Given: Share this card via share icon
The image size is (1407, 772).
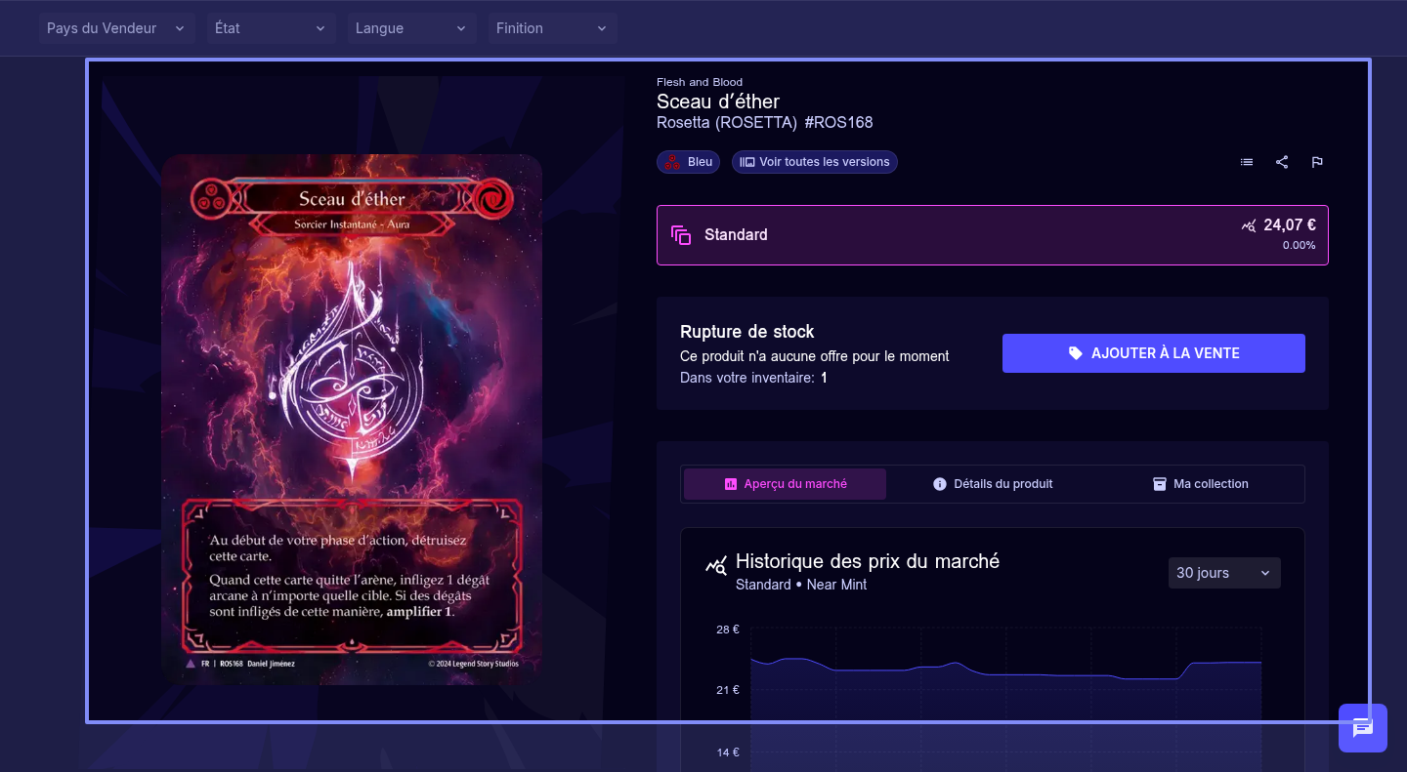Looking at the screenshot, I should pyautogui.click(x=1282, y=162).
